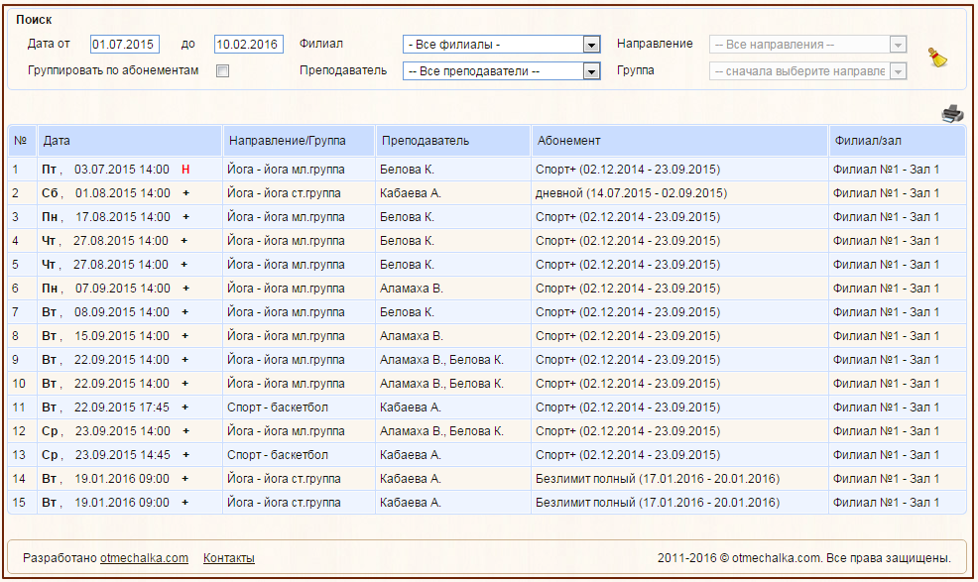978x582 pixels.
Task: Click 'Филиал №1 - Зал 1' in row 1
Action: tap(887, 170)
